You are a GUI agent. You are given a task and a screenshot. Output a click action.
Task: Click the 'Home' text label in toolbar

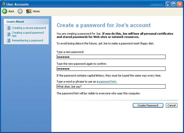click(x=36, y=11)
